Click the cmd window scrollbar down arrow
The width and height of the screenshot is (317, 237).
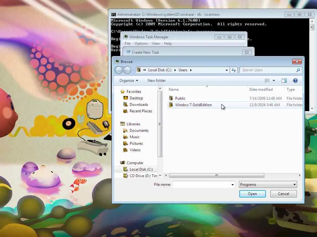point(312,109)
